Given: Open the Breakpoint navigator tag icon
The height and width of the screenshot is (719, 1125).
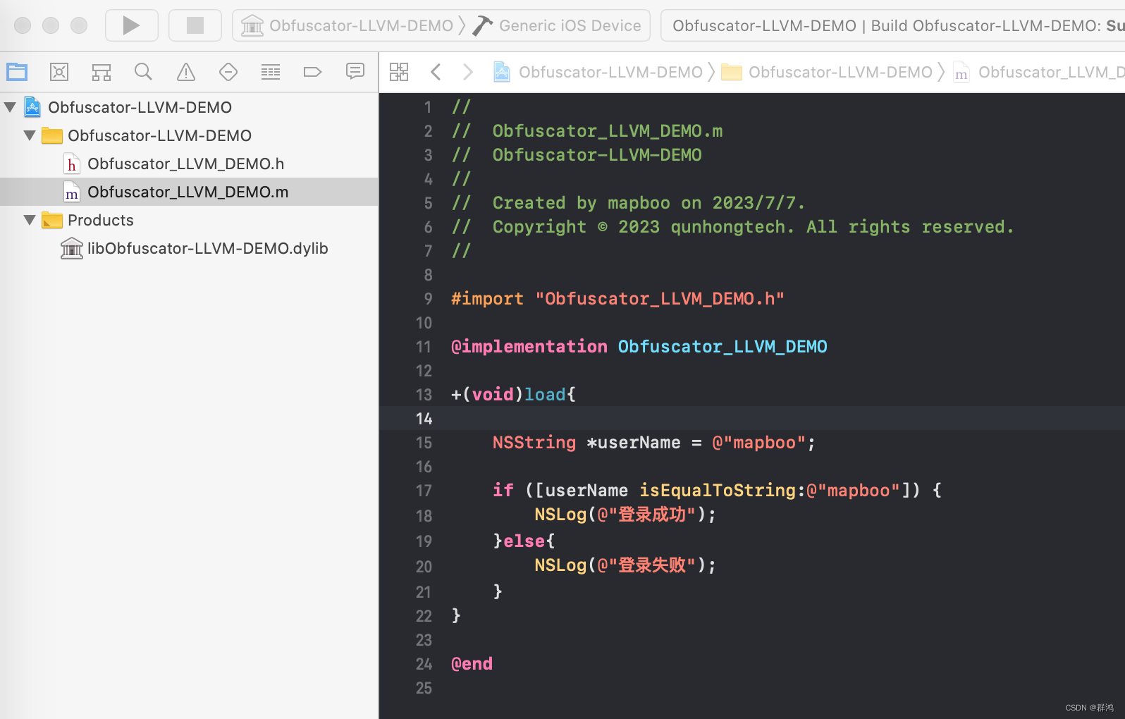Looking at the screenshot, I should pyautogui.click(x=312, y=71).
